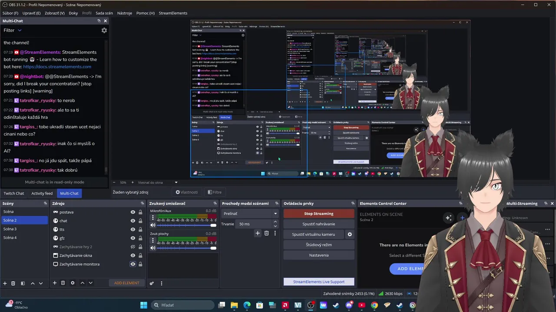556x312 pixels.
Task: Hide the chat source
Action: [133, 221]
